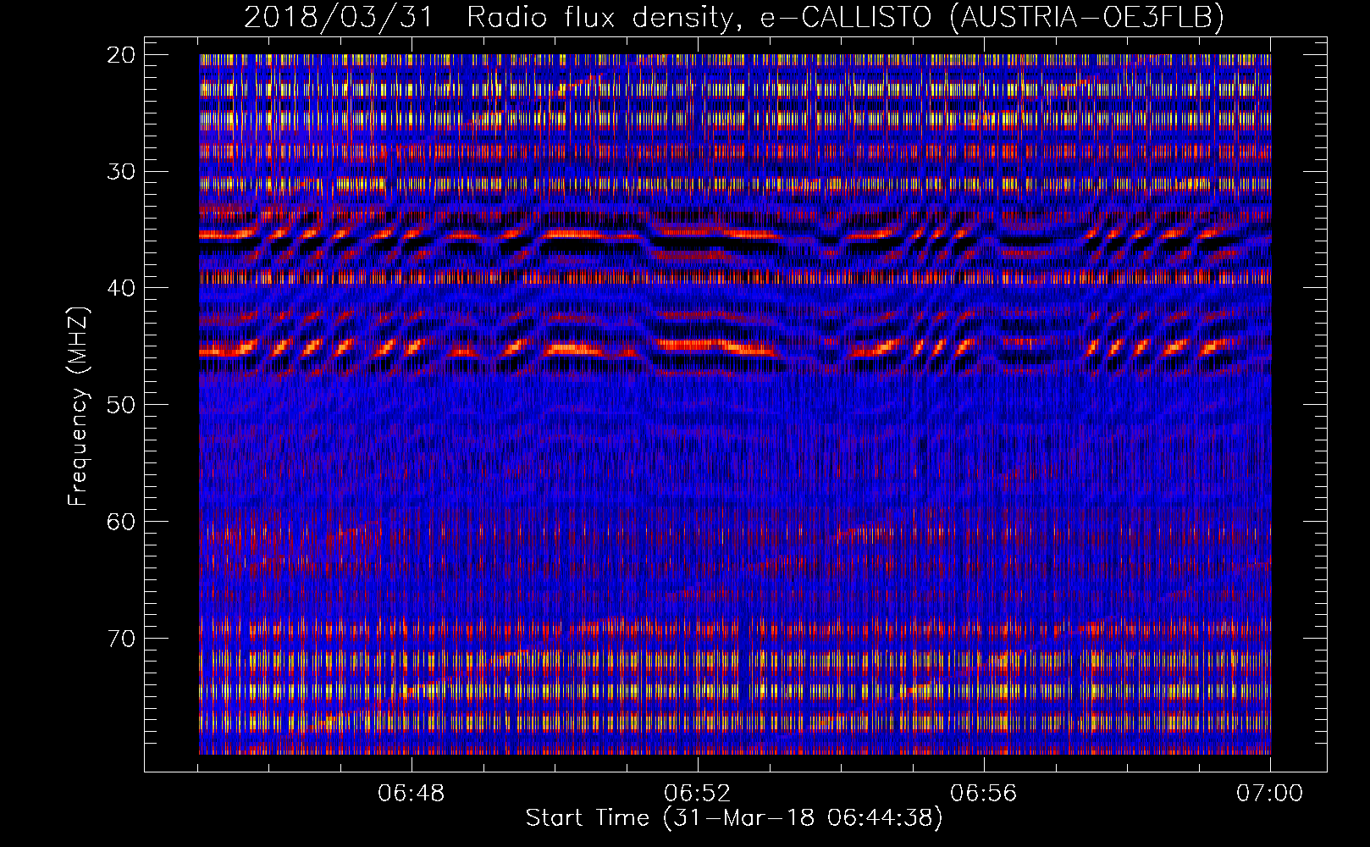Click the 20 MHz frequency tick label
This screenshot has width=1370, height=847.
point(122,55)
